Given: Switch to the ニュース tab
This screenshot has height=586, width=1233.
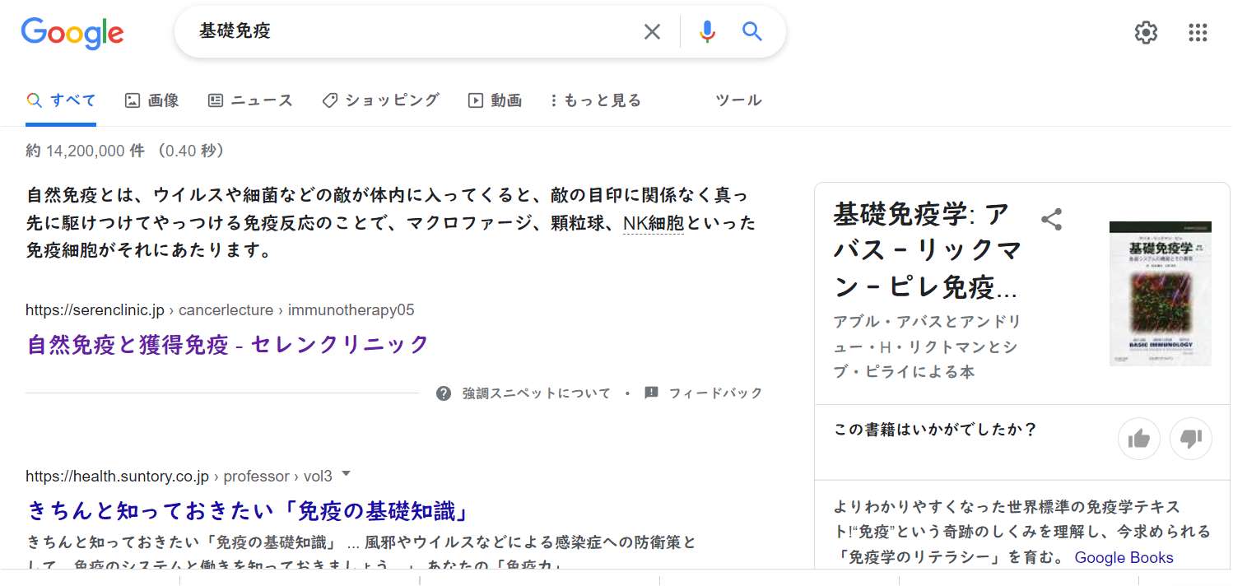Looking at the screenshot, I should click(x=250, y=100).
